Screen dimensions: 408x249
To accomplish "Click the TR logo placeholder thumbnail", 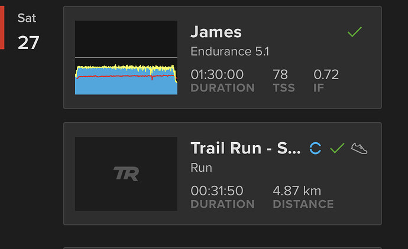I will 126,173.
